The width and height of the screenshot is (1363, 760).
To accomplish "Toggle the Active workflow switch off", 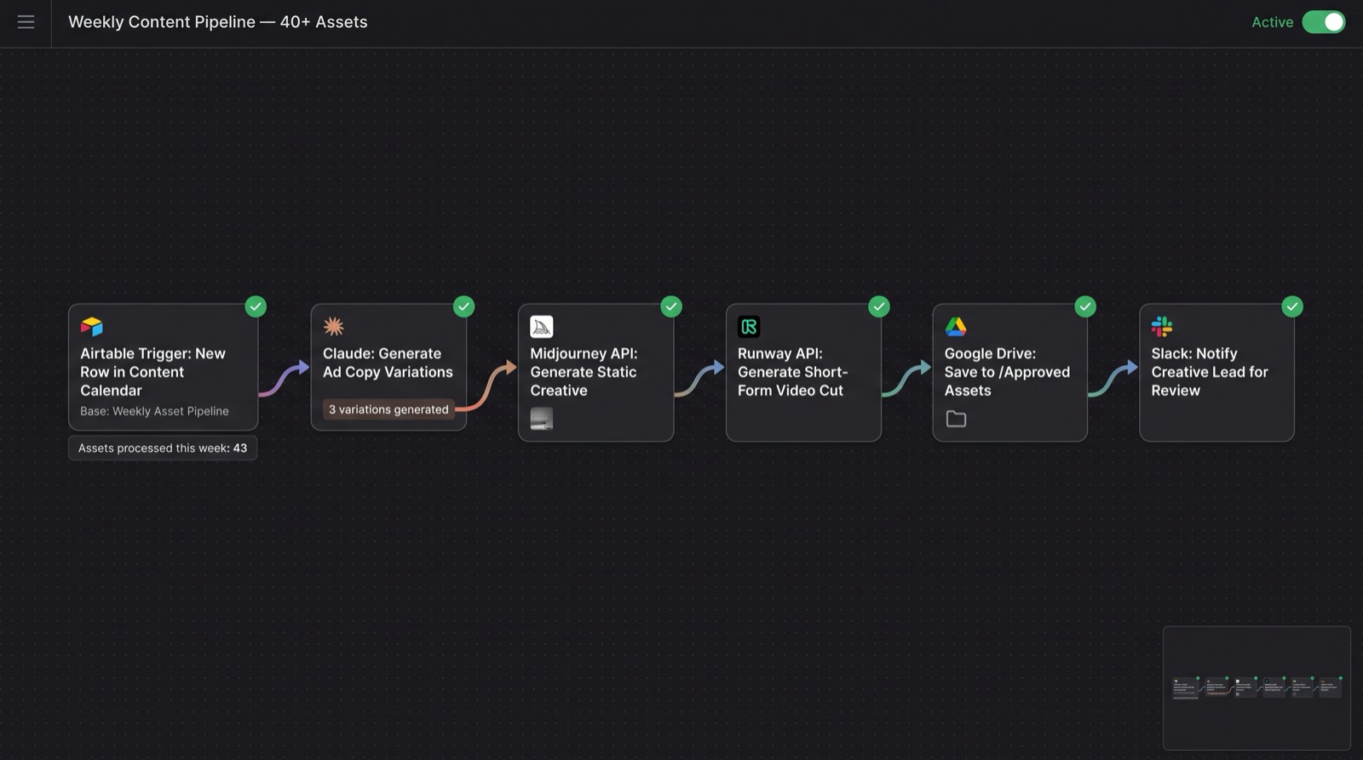I will pyautogui.click(x=1323, y=22).
